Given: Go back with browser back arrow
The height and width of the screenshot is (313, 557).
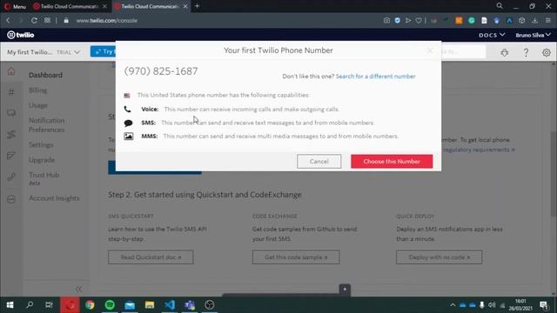Looking at the screenshot, I should click(x=8, y=21).
